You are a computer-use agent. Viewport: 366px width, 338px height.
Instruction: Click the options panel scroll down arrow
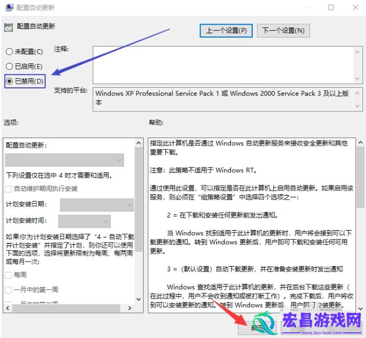[138, 299]
